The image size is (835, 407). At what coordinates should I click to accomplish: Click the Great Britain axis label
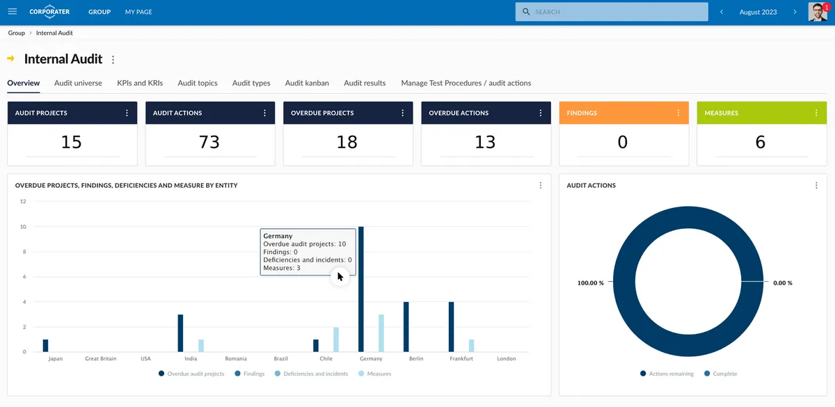(101, 359)
